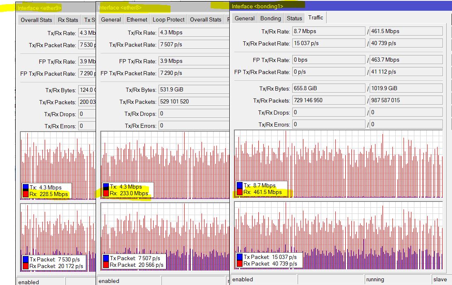Click red Rx Packet swatch showing 20 172 p/s

[26, 266]
